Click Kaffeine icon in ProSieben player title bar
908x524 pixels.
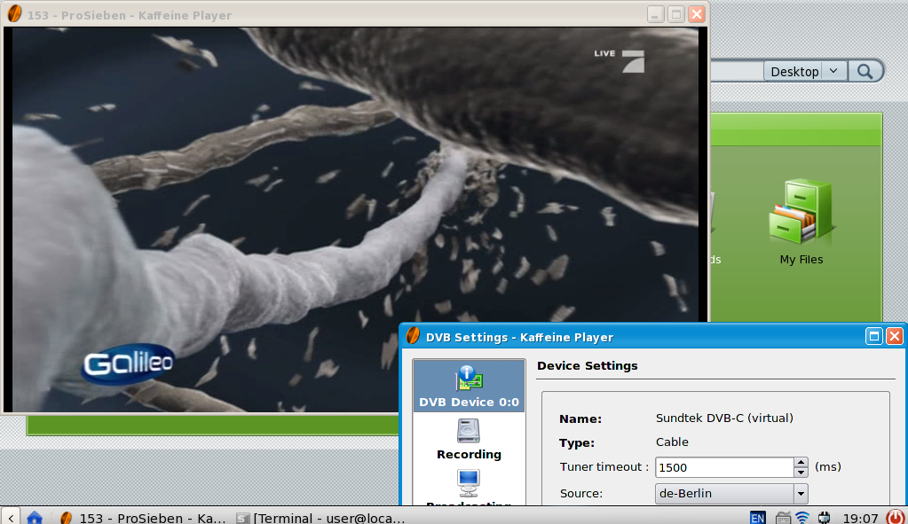click(14, 14)
